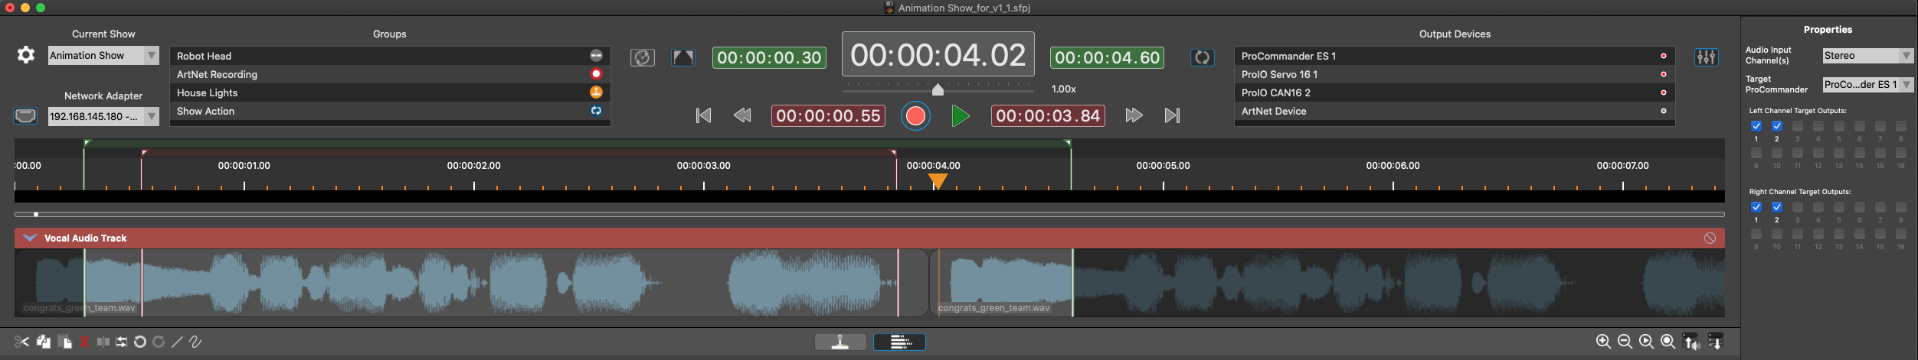This screenshot has width=1918, height=360.
Task: Uncheck Left Channel output 1
Action: [x=1756, y=126]
